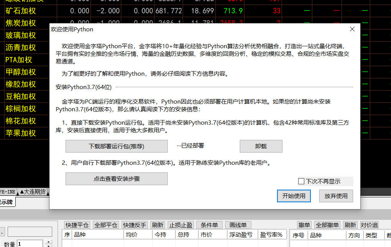The height and width of the screenshot is (247, 391).
Task: Select the 焦炭加权 row
Action: tap(21, 23)
